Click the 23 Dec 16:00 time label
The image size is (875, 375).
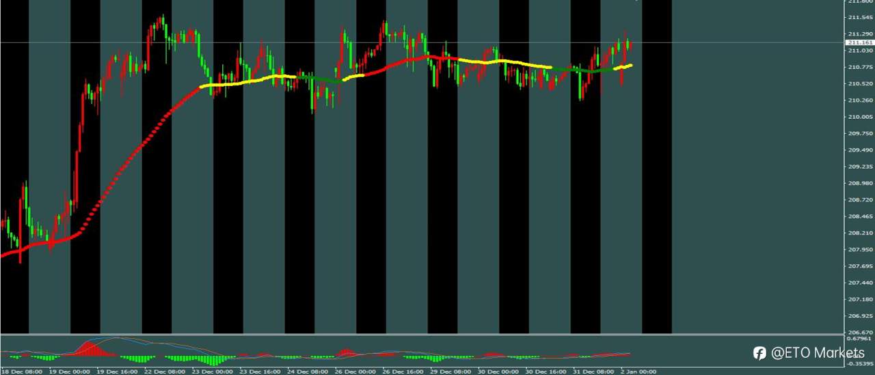point(260,372)
